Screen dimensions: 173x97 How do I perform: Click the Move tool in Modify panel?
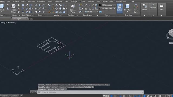(56, 5)
